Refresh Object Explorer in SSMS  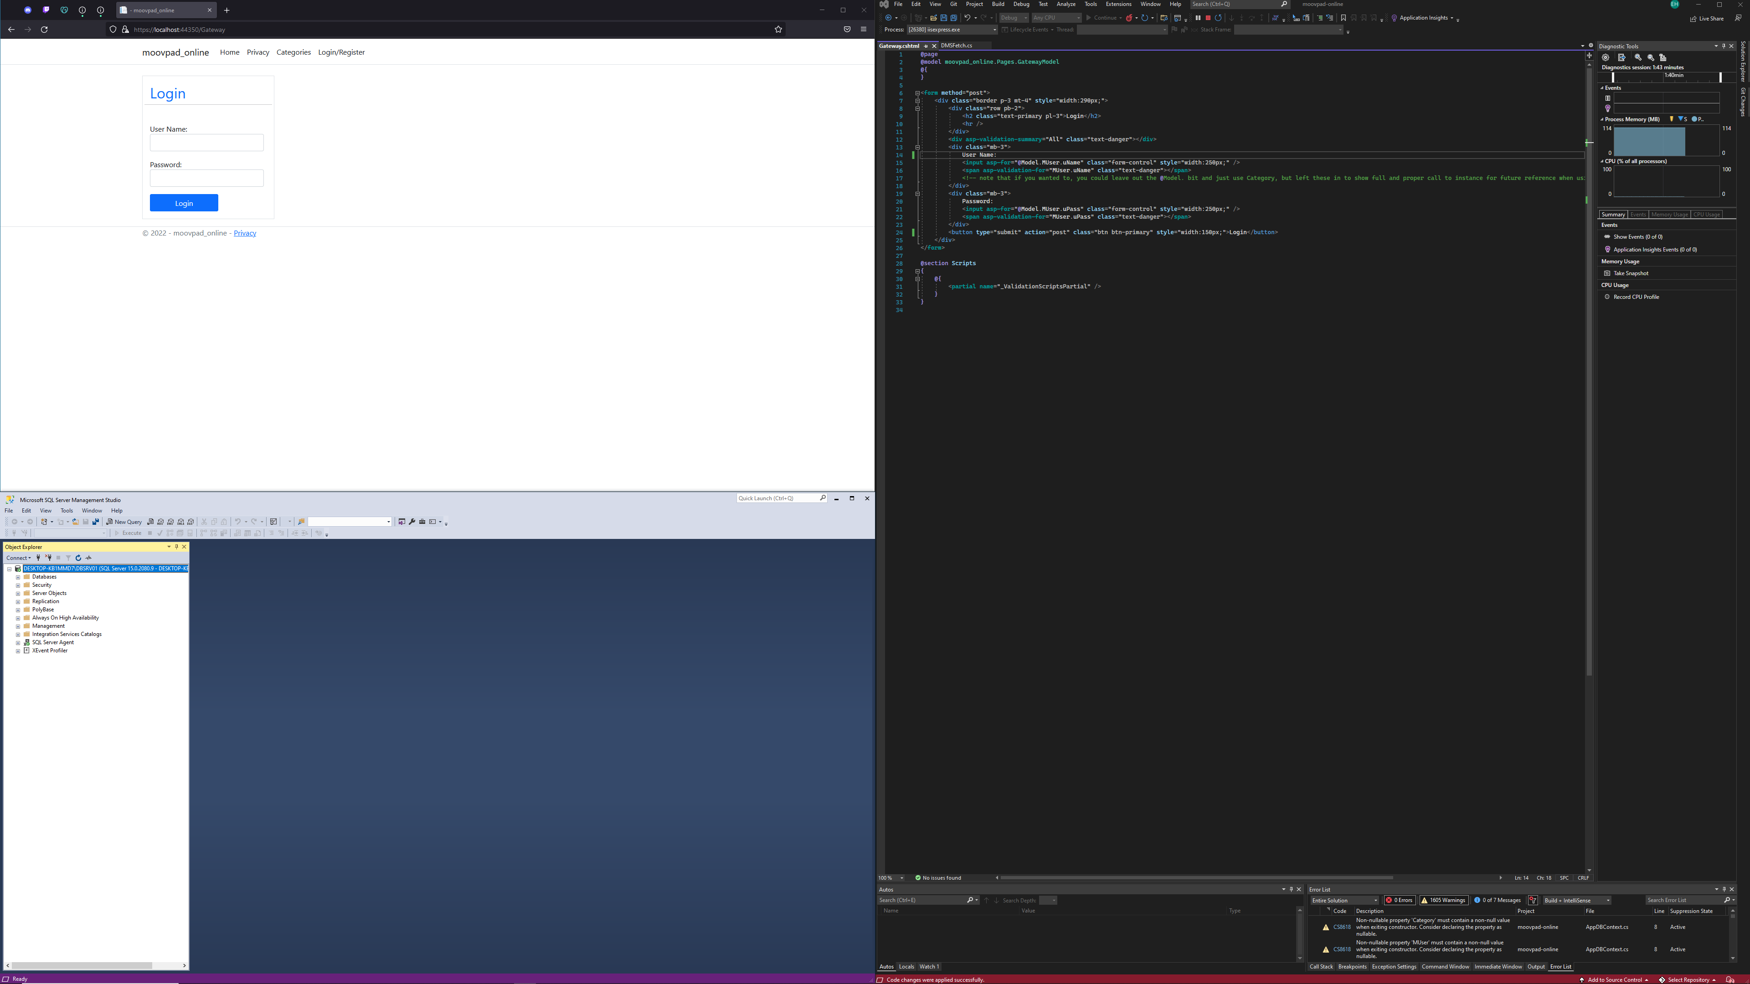[78, 558]
